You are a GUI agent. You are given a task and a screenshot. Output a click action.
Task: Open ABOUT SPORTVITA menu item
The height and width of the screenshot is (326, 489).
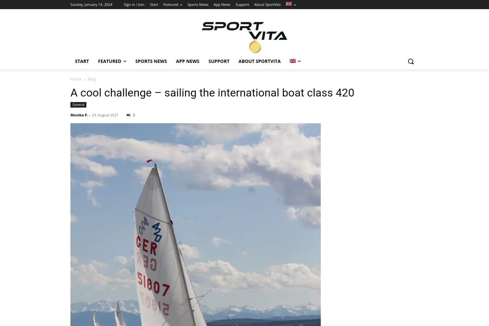259,61
